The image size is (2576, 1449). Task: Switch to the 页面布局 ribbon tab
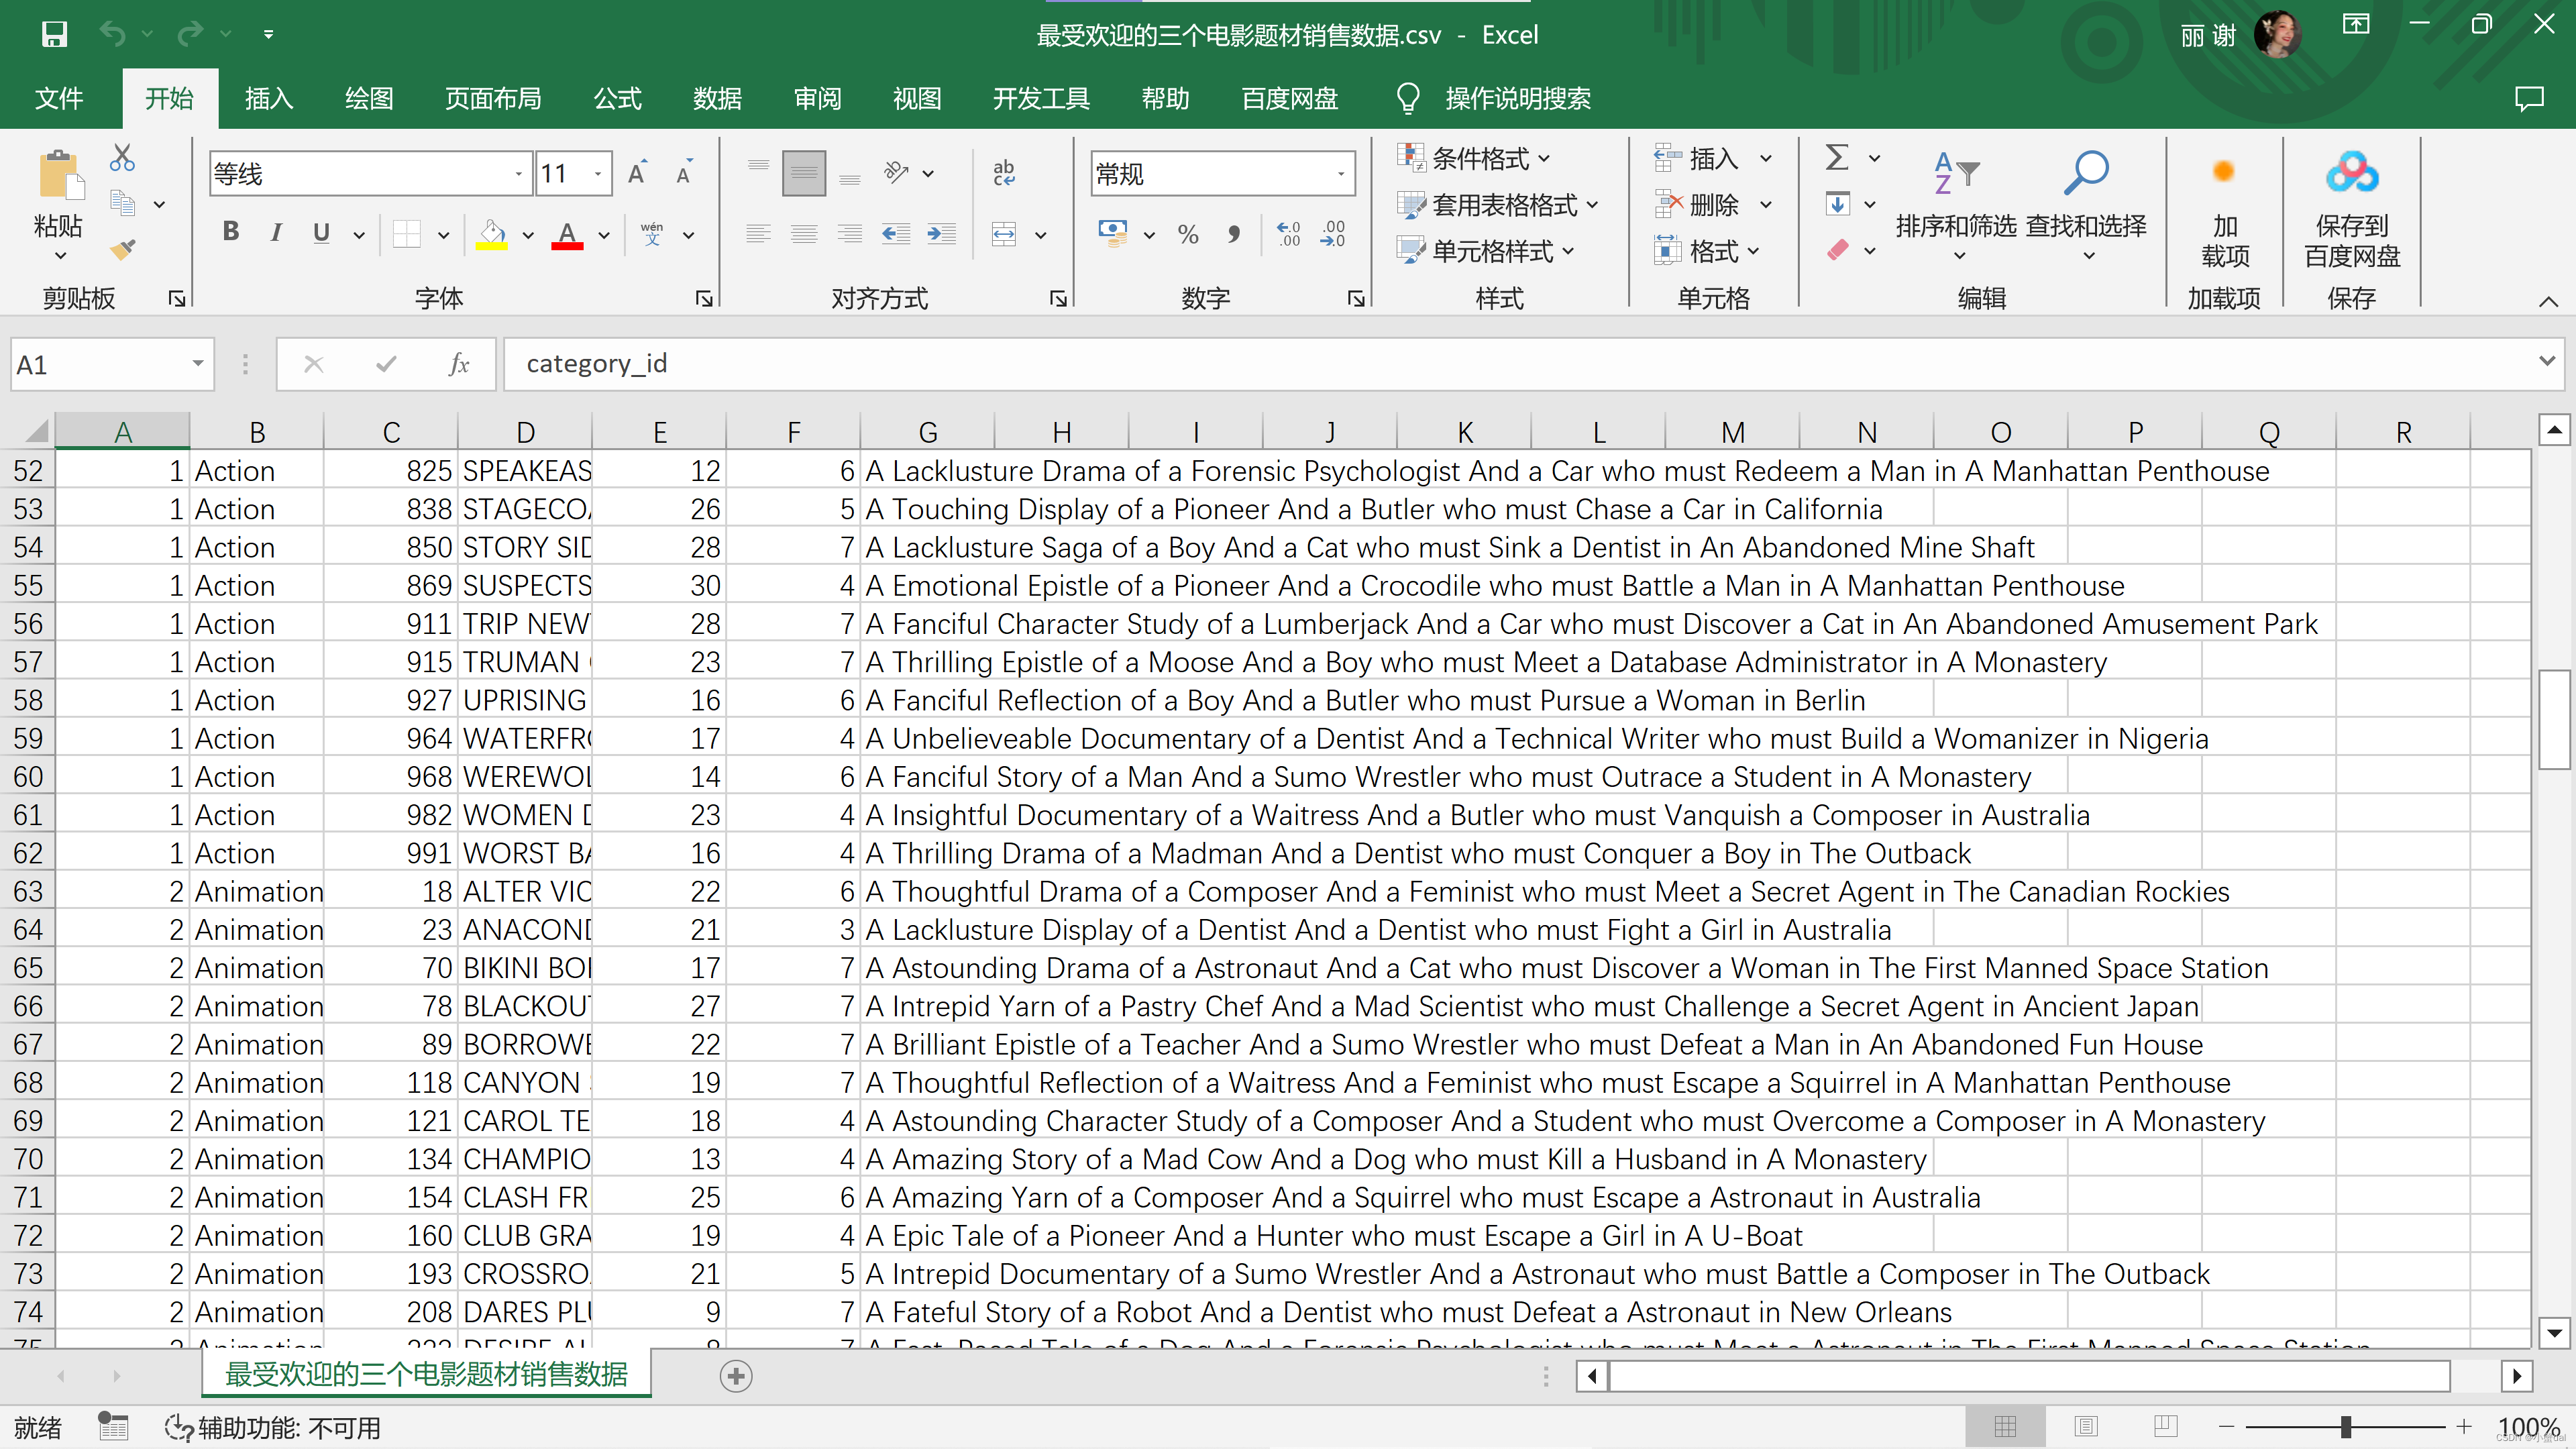(x=493, y=98)
